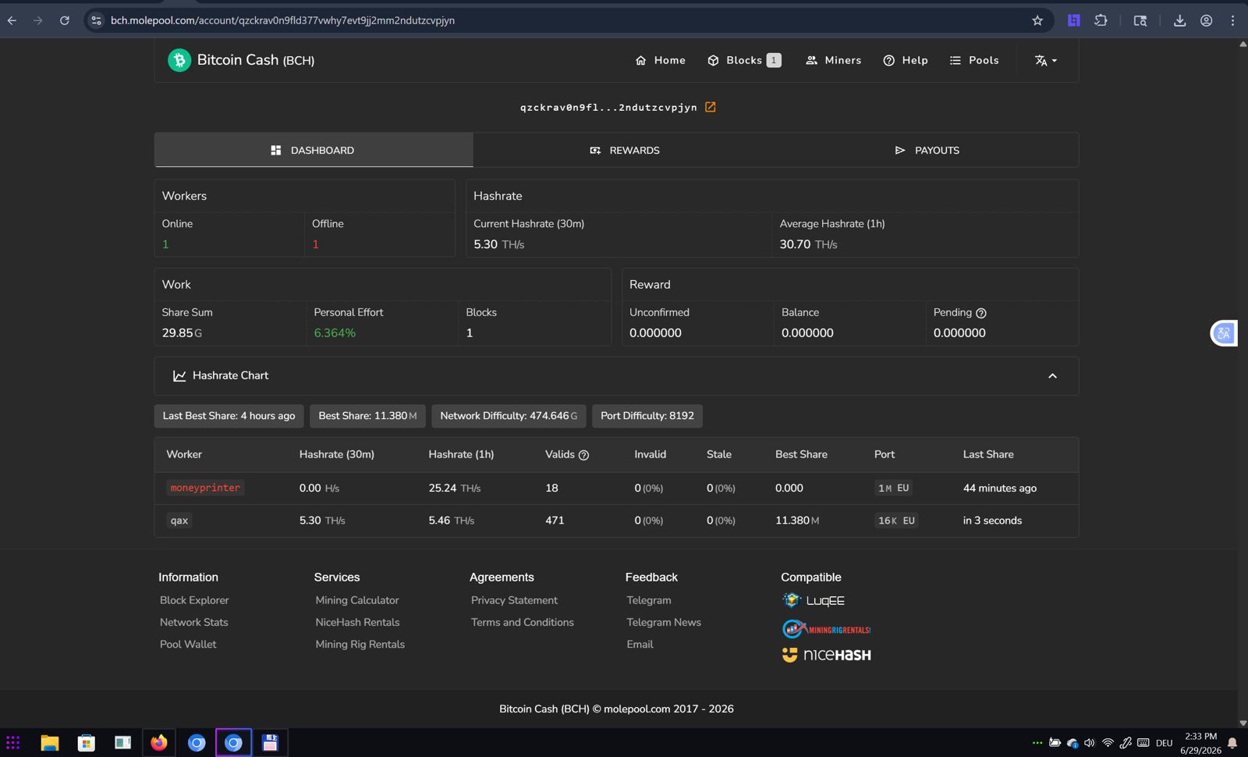Open the browser downloads icon
The image size is (1248, 757).
click(1179, 20)
